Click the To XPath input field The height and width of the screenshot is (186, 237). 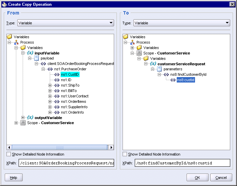pyautogui.click(x=182, y=163)
